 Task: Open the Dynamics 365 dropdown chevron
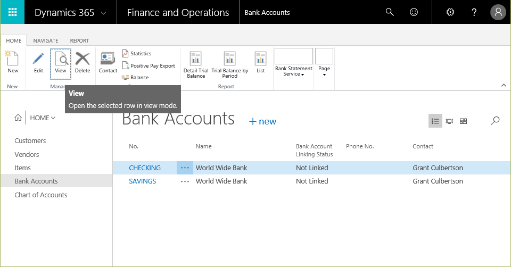(104, 13)
